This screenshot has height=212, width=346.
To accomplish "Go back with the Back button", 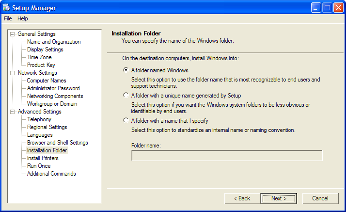I will tap(242, 198).
